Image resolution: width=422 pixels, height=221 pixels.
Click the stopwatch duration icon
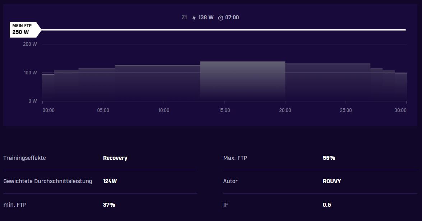point(221,18)
